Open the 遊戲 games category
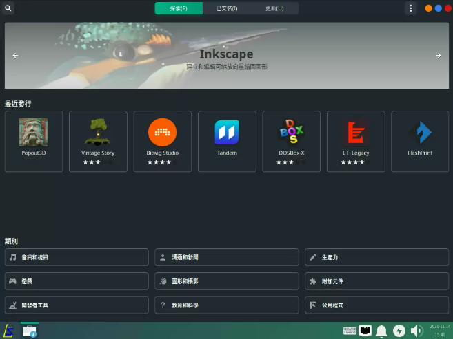The image size is (453, 339). click(77, 281)
